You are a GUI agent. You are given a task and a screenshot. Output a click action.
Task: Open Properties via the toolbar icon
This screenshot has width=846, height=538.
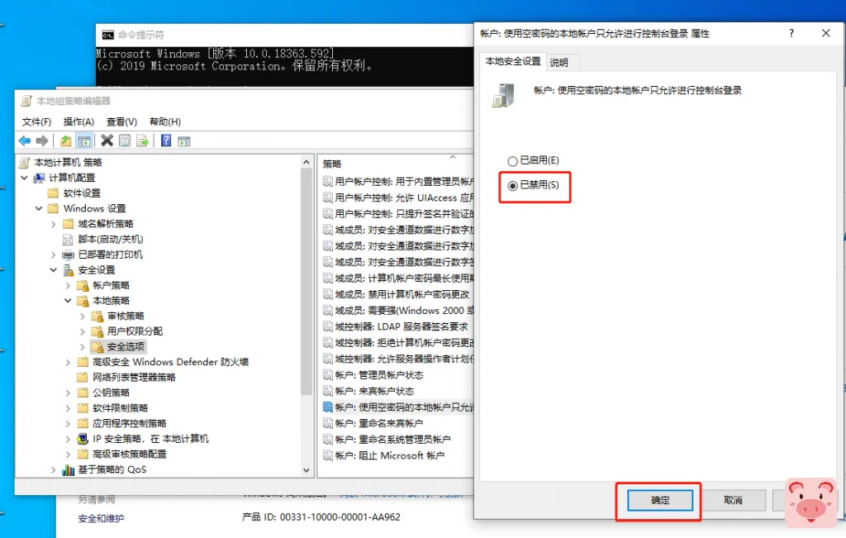(125, 140)
